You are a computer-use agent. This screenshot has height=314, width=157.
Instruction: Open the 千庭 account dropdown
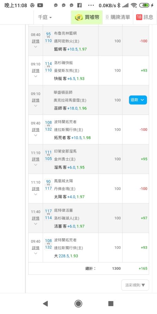(45, 17)
